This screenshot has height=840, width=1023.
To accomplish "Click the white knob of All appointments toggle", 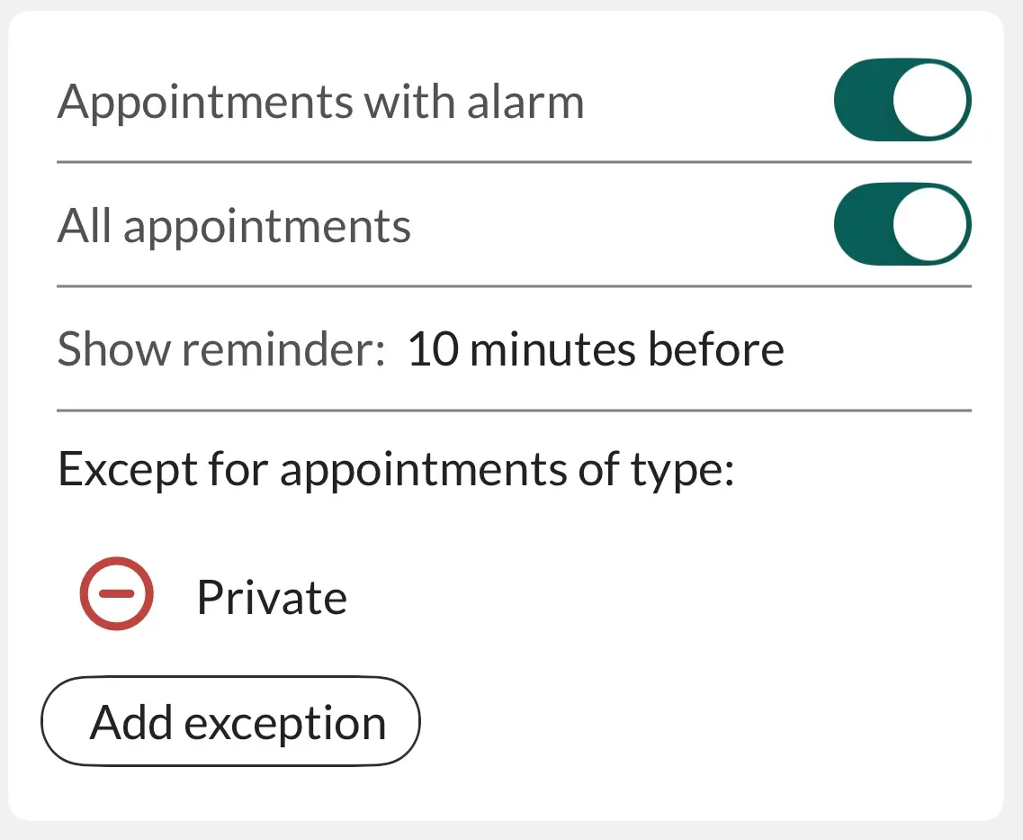I will 931,224.
